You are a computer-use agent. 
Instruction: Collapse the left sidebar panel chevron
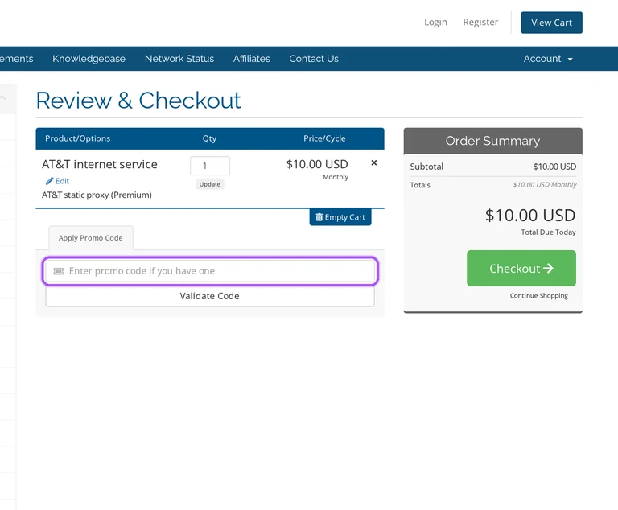[x=3, y=98]
